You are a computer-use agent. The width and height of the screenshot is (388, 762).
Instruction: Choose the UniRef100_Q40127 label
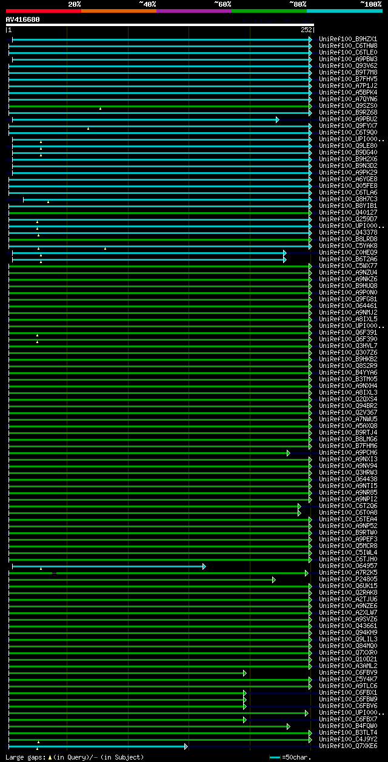tap(348, 213)
